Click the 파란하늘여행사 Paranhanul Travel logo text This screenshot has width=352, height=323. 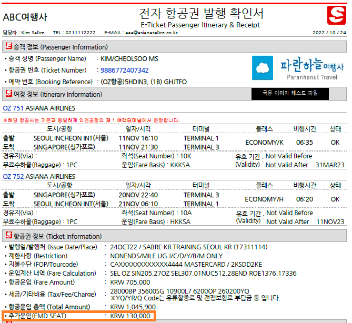(x=312, y=68)
